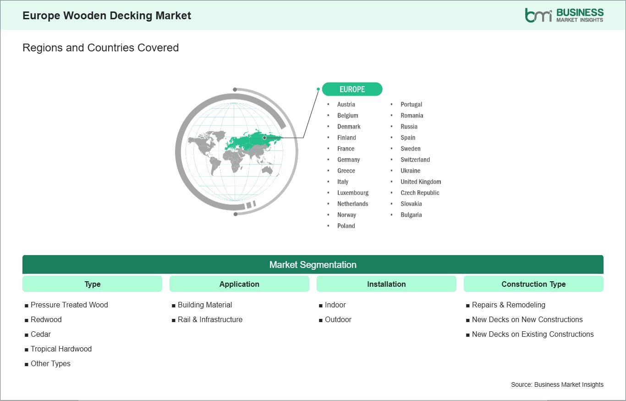Click 'Other Types' under Type

click(50, 364)
